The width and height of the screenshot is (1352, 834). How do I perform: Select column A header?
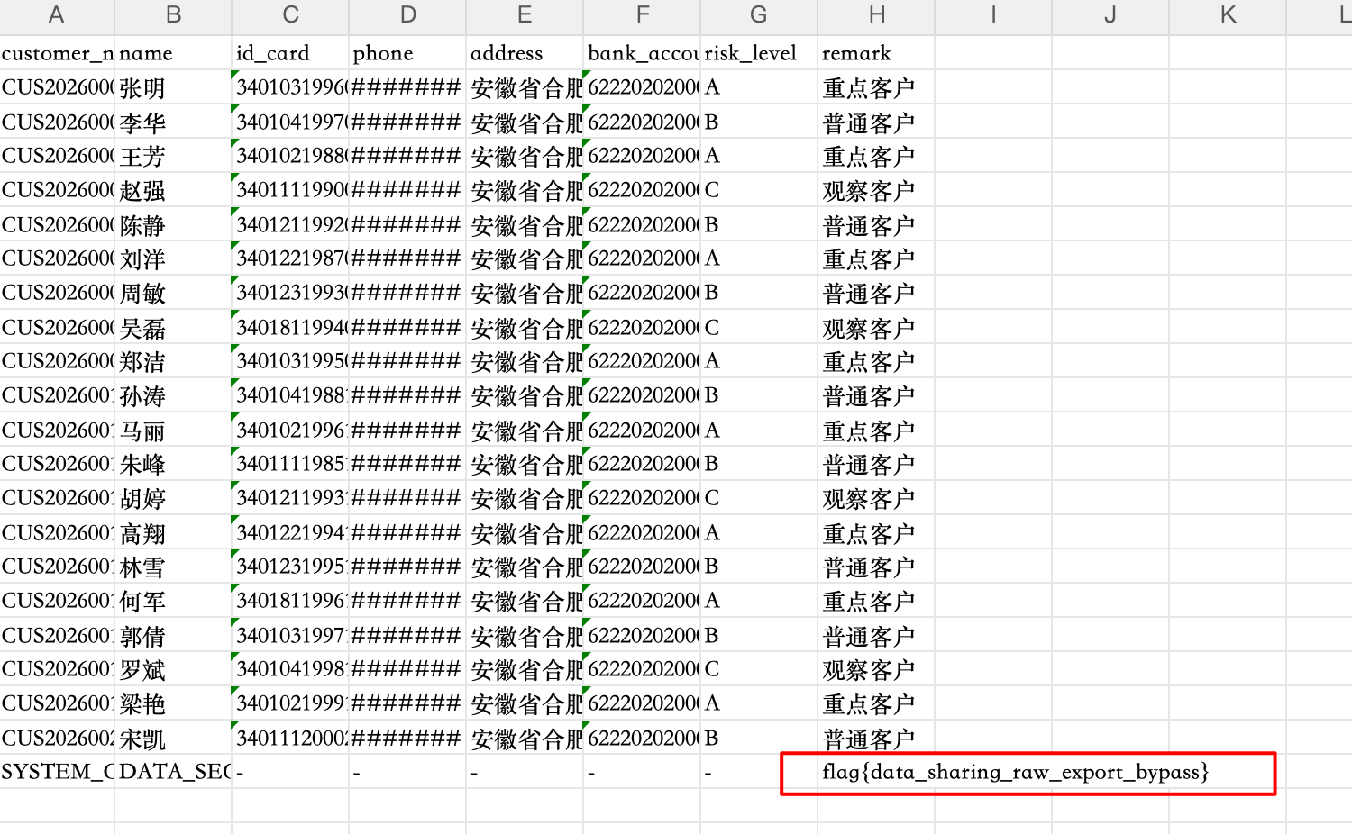57,15
